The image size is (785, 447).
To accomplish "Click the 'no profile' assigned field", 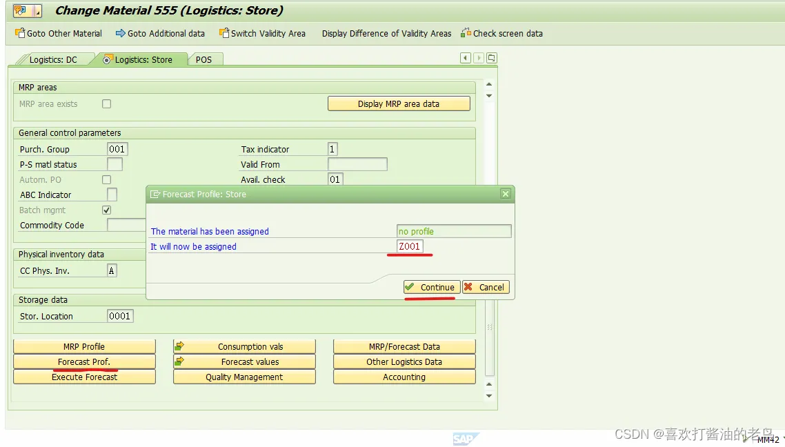I will [x=454, y=231].
